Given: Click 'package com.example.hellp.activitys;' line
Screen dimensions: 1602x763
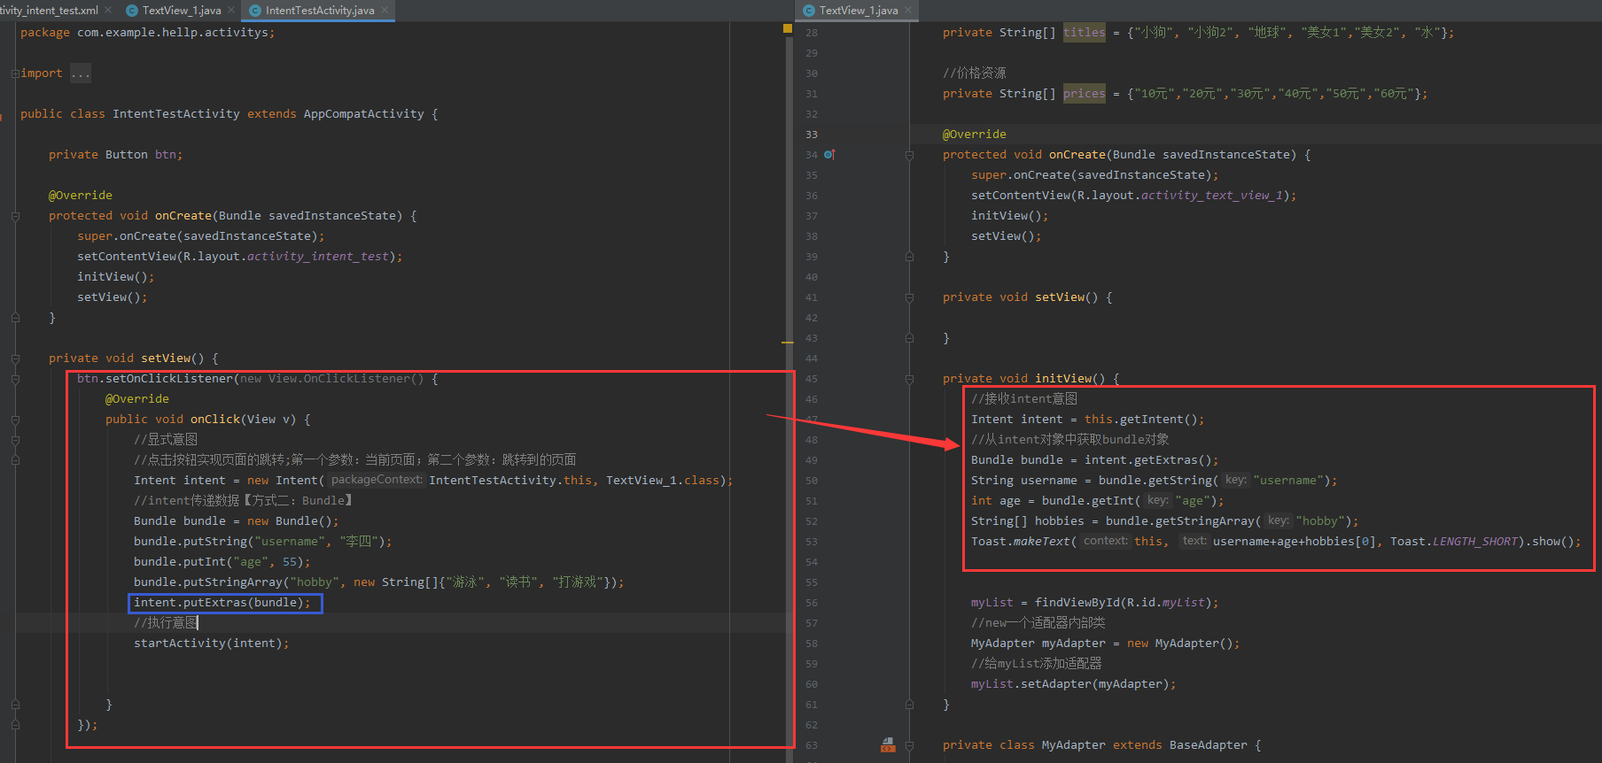Looking at the screenshot, I should click(x=147, y=33).
